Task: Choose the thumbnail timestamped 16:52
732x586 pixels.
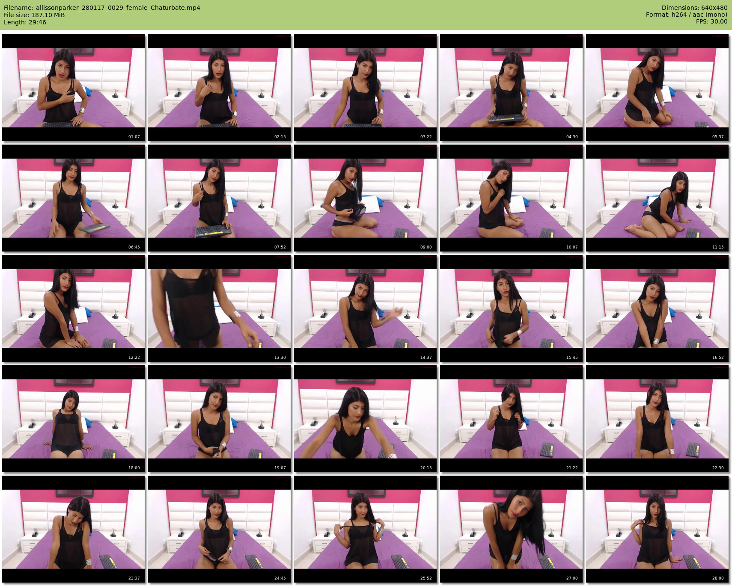Action: 657,308
